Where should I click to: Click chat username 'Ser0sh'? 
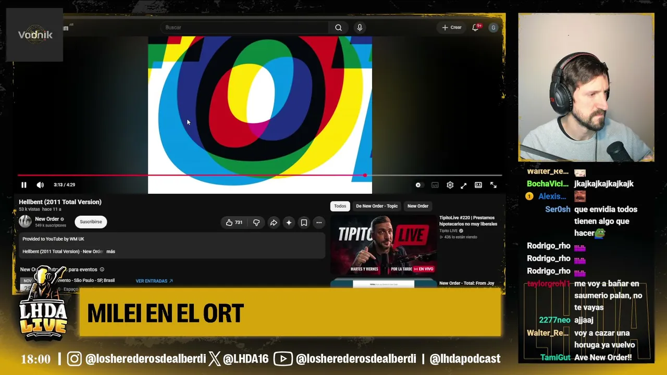pos(558,209)
